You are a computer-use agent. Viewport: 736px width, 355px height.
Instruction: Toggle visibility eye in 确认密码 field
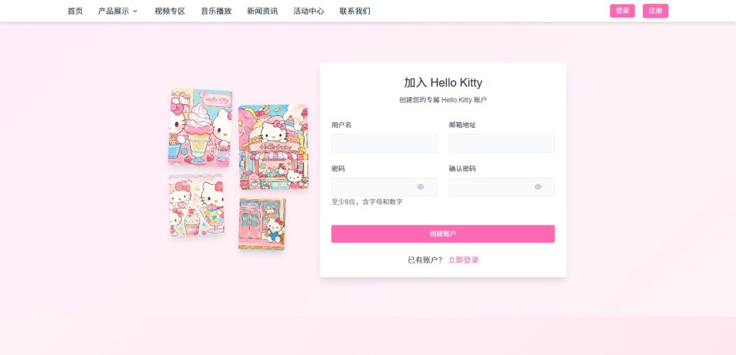(x=538, y=187)
